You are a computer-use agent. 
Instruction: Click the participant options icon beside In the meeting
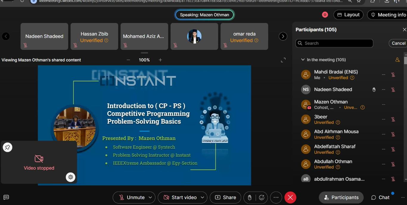[x=397, y=60]
